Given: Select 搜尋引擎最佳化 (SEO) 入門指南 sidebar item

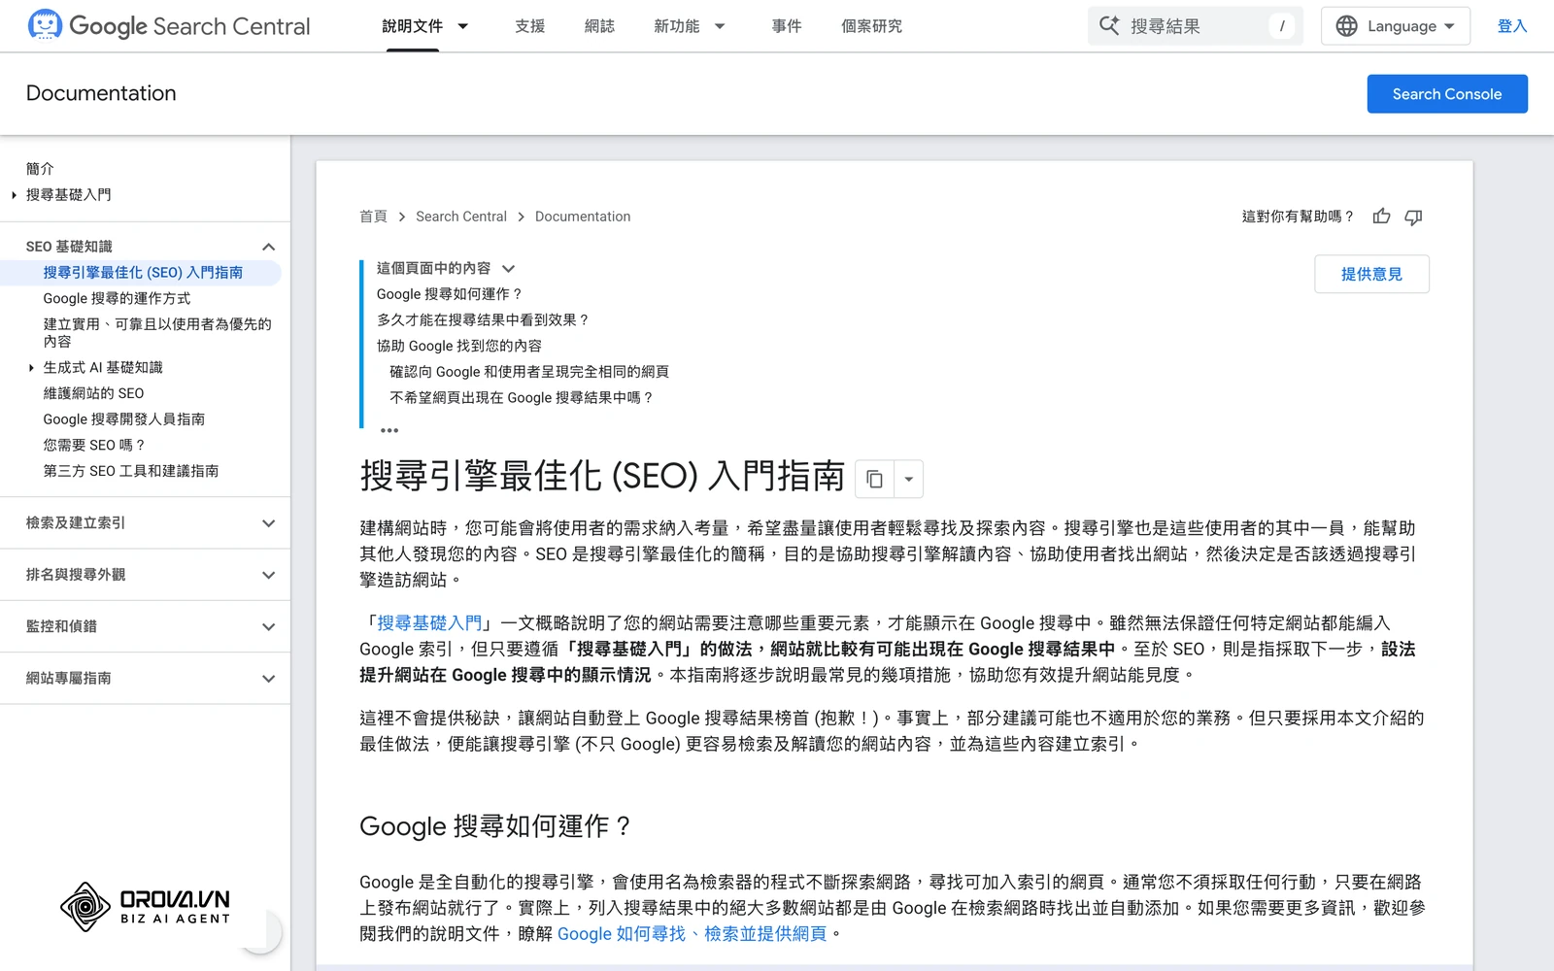Looking at the screenshot, I should click(143, 273).
